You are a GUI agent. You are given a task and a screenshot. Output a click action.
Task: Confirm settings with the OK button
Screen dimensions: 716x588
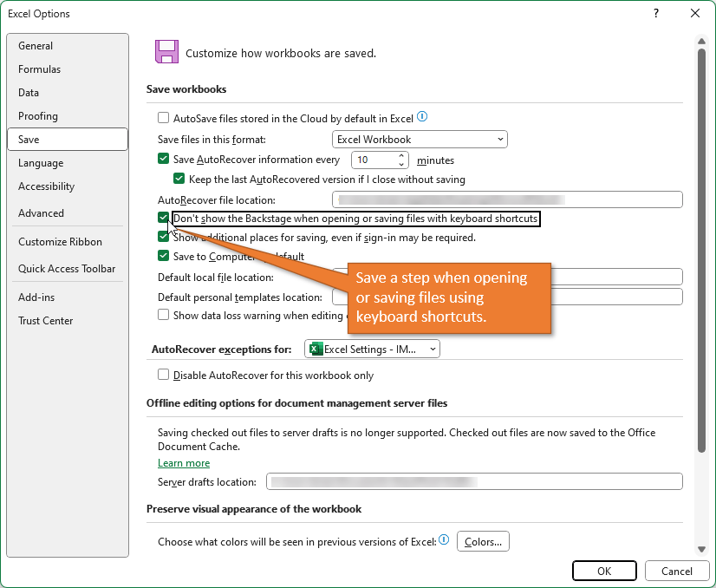604,571
